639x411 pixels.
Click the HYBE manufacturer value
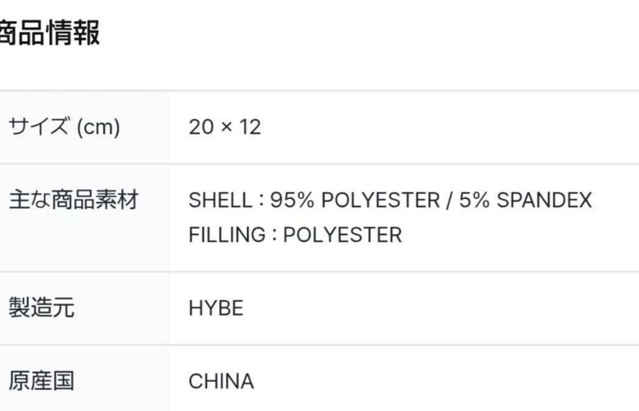click(x=216, y=308)
